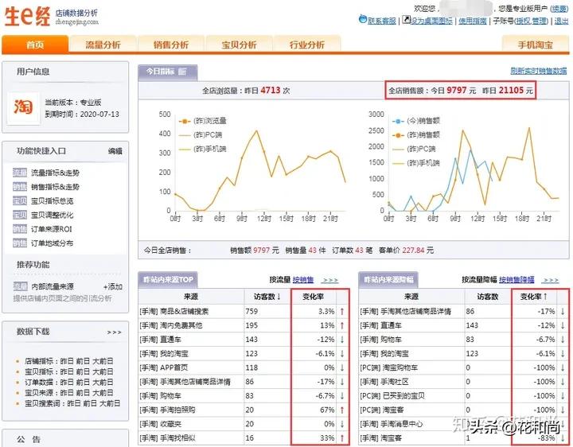This screenshot has width=573, height=447.
Task: Click [PC端] 已买到的宝贝 row
Action: coord(464,396)
